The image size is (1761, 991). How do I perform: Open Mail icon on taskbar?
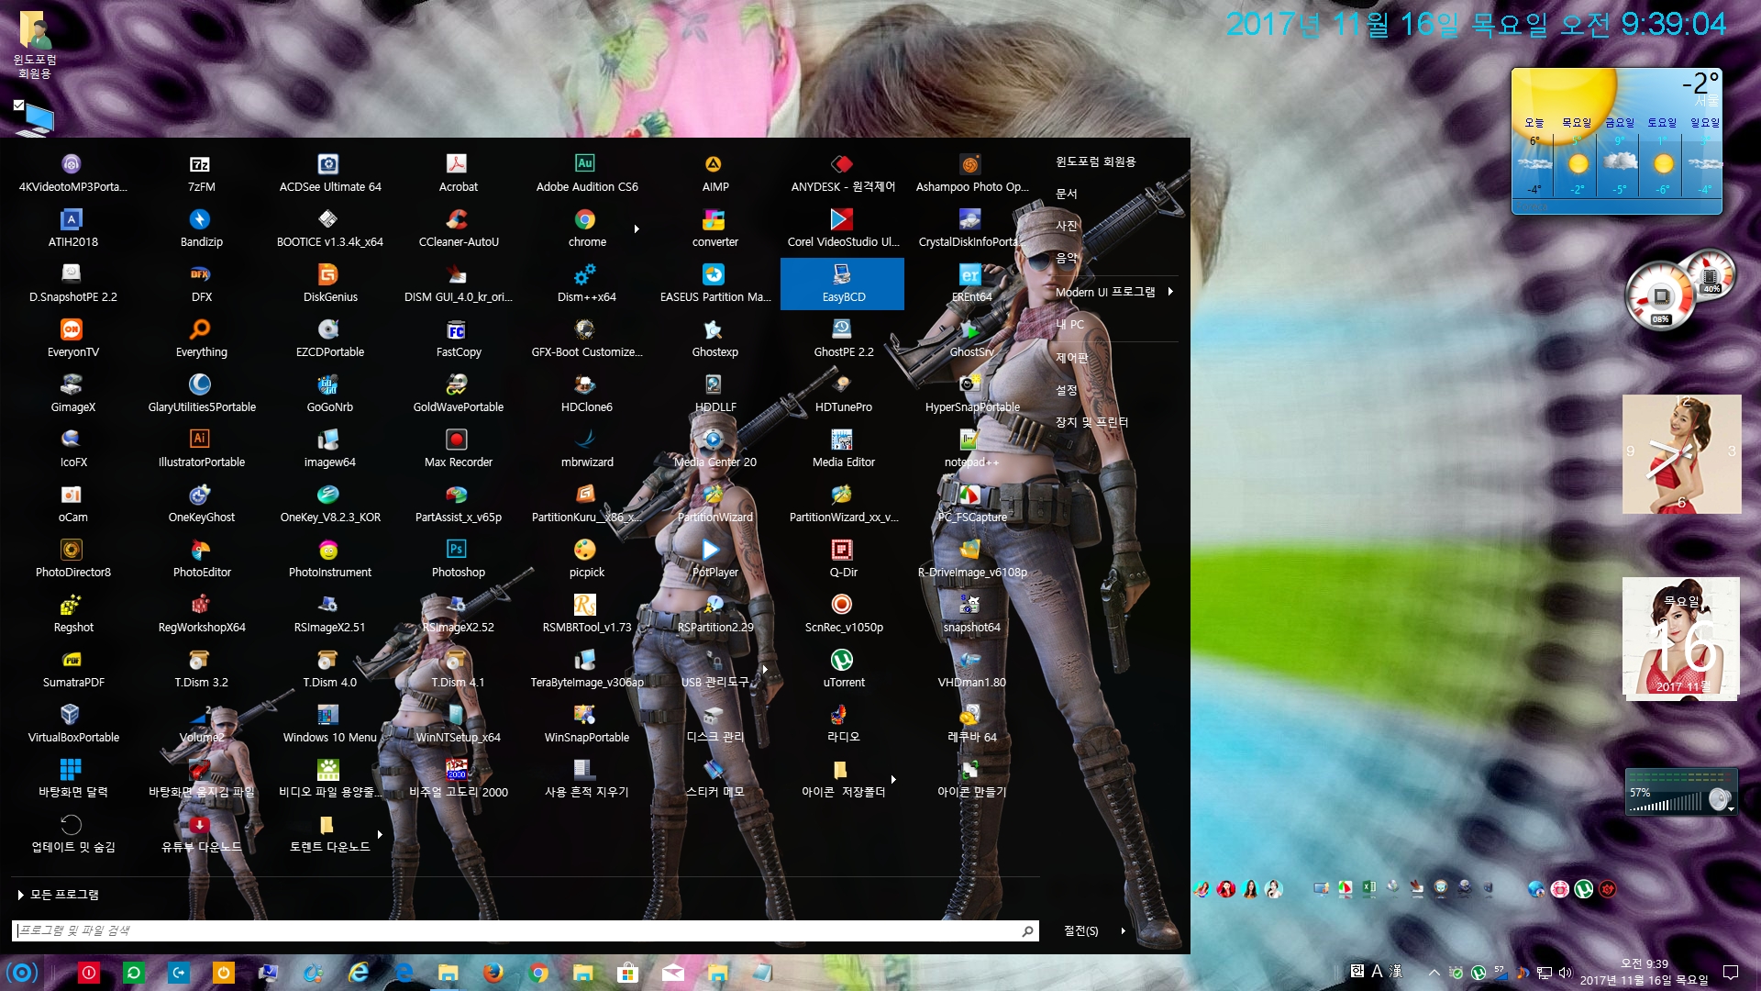(x=673, y=973)
